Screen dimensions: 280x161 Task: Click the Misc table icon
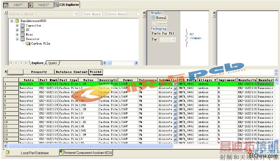[x=22, y=34]
